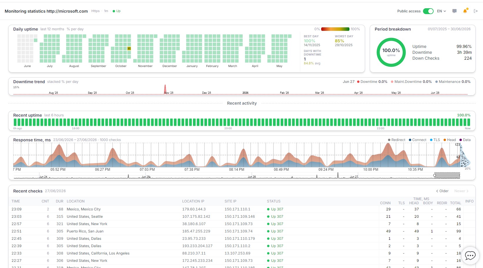This screenshot has width=483, height=268.
Task: Click the logout exit icon
Action: point(476,11)
